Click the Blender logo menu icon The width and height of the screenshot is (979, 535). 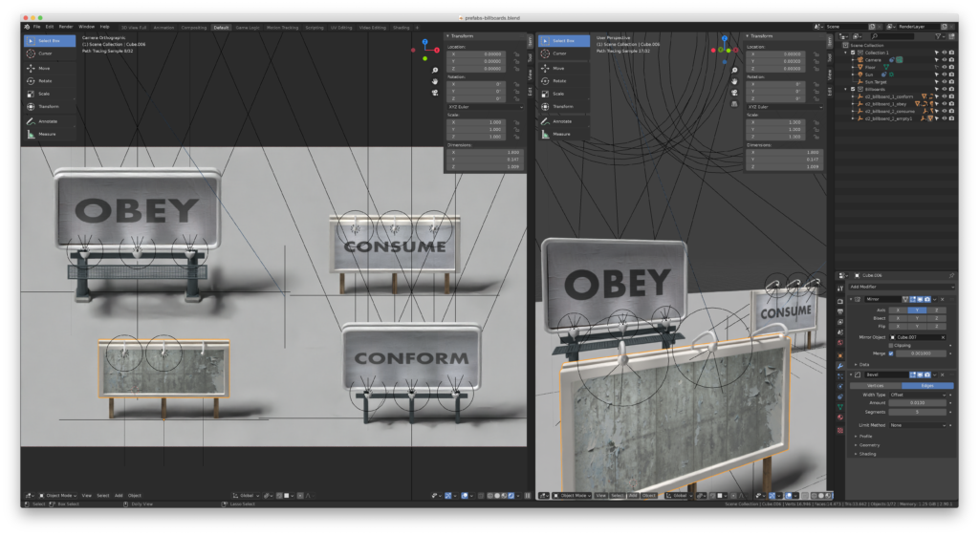click(26, 27)
